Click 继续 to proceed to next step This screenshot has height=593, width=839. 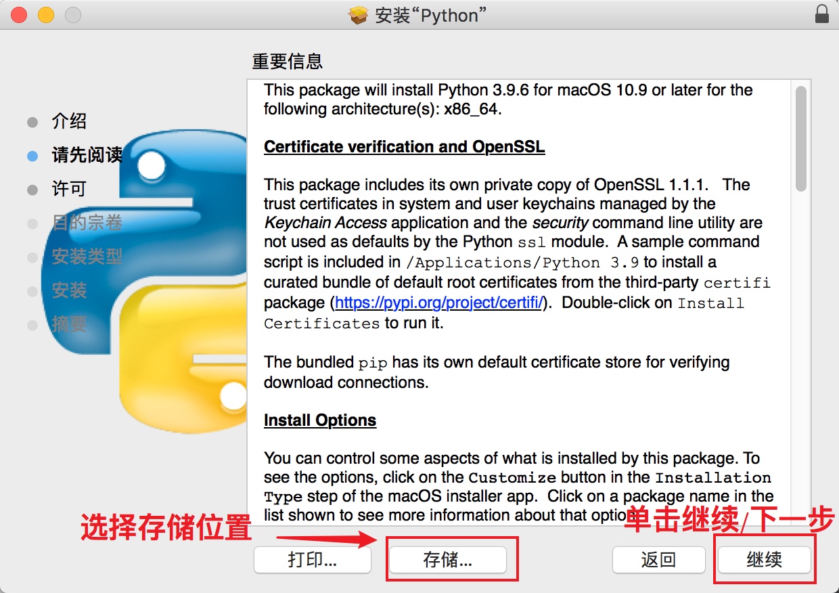(x=764, y=560)
